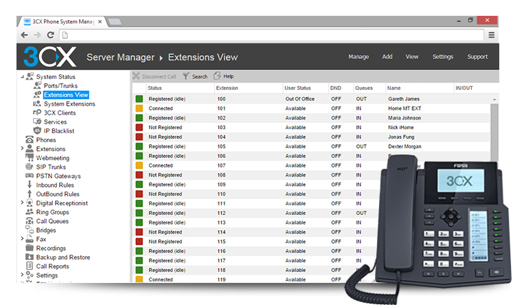The height and width of the screenshot is (307, 513).
Task: Click the Disconnect Call toolbar button
Action: click(154, 76)
